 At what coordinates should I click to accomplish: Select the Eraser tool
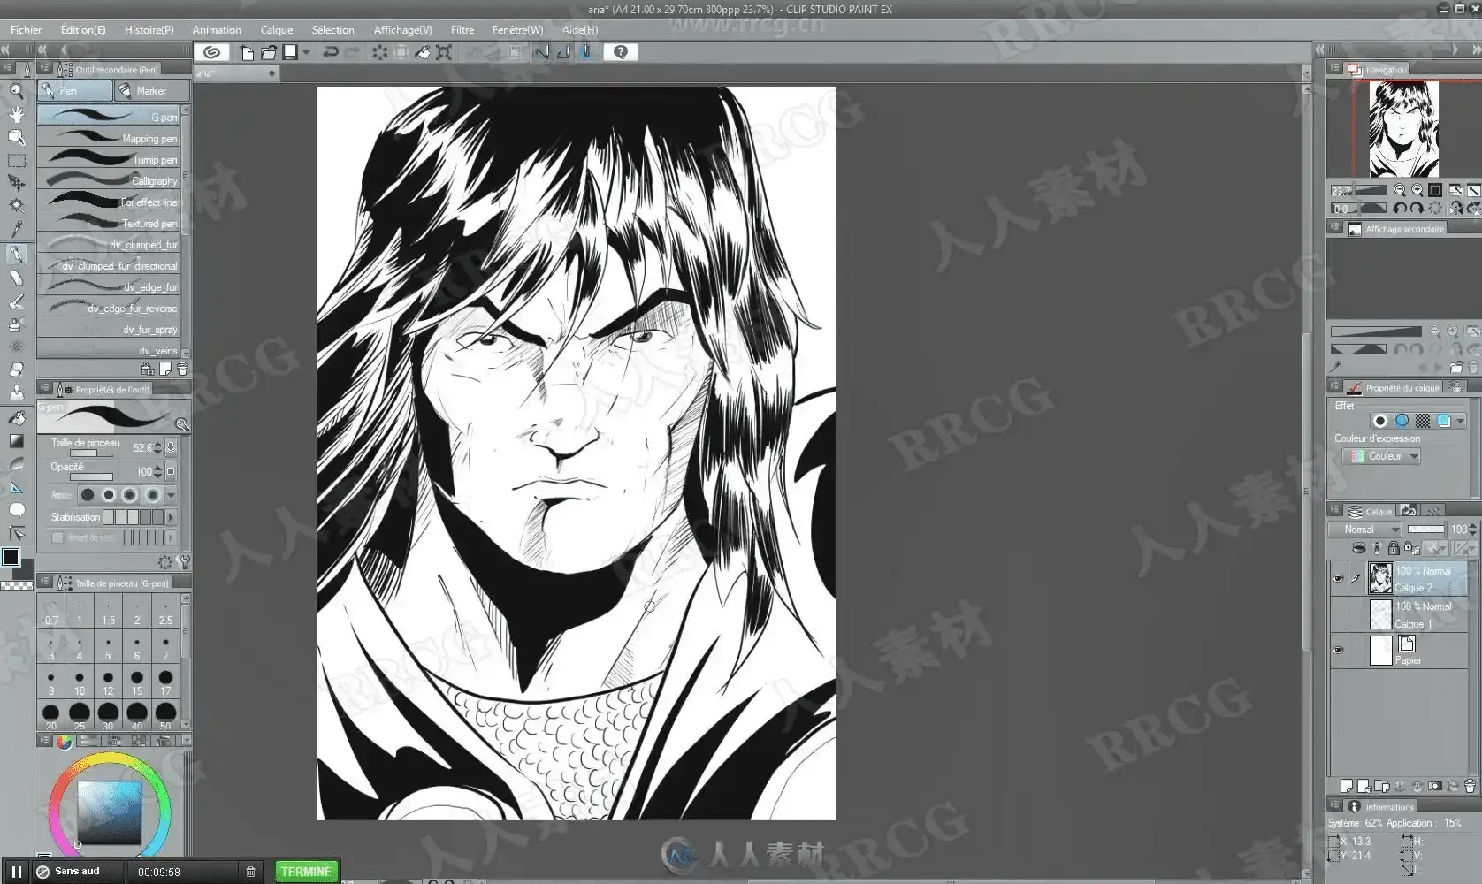(16, 370)
